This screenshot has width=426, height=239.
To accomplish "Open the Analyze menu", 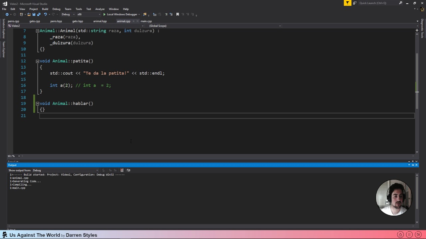I will click(100, 9).
